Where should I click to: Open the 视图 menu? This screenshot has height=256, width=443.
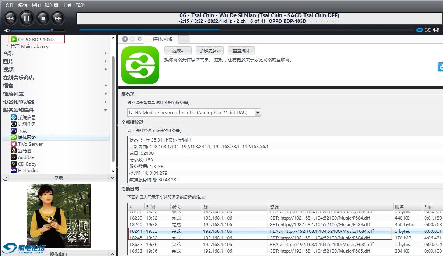(36, 5)
